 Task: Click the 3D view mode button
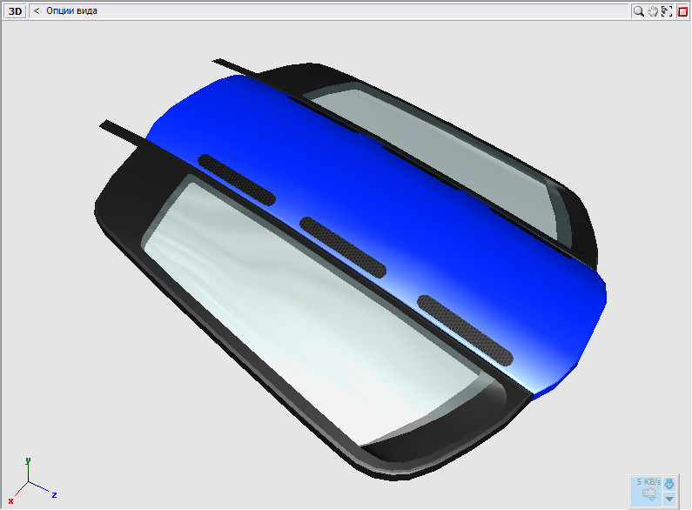click(15, 11)
